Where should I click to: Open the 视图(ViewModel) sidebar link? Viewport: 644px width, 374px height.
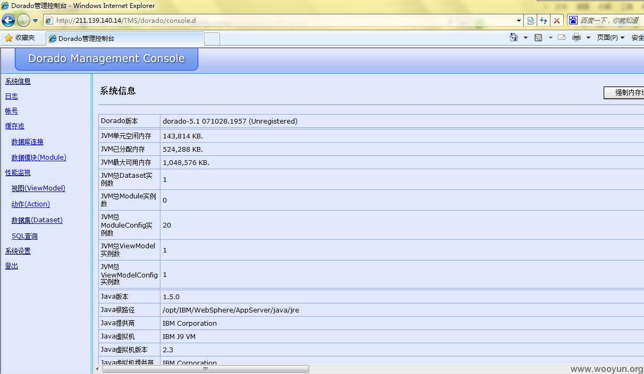coord(38,188)
